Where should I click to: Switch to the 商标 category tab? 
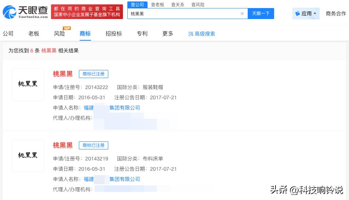(85, 34)
